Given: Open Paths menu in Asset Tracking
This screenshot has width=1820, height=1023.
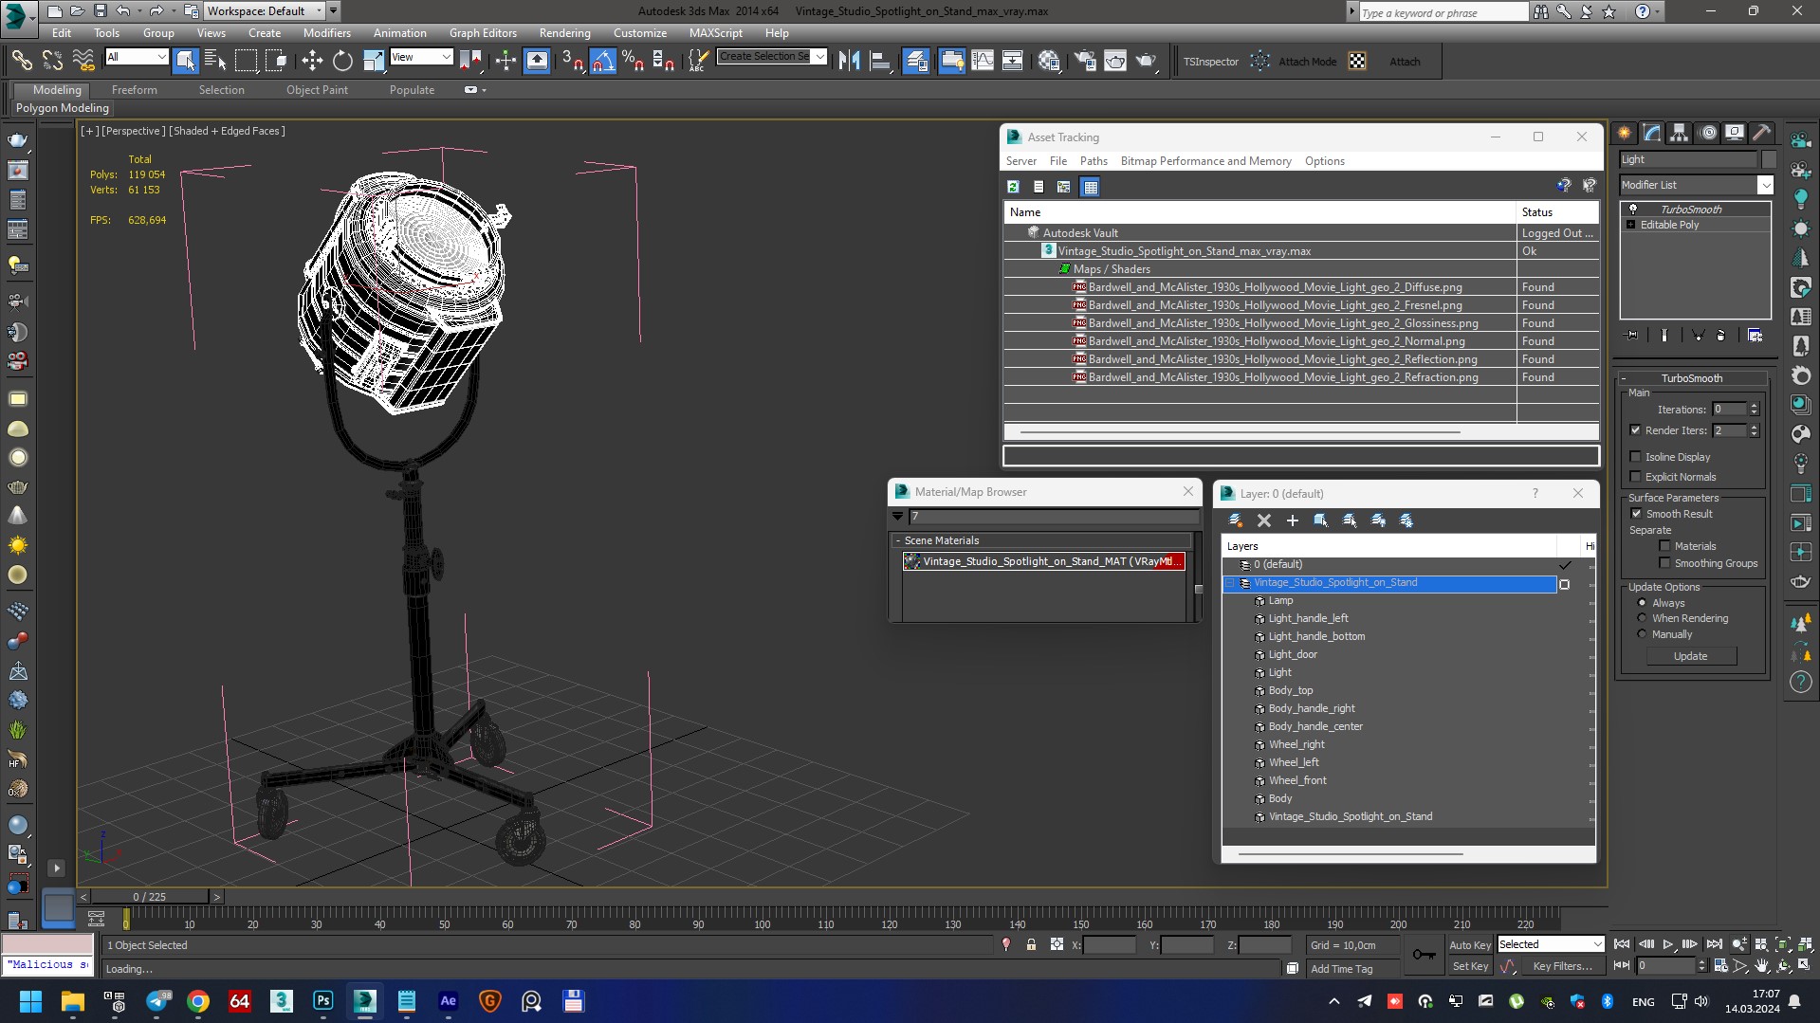Looking at the screenshot, I should 1094,161.
